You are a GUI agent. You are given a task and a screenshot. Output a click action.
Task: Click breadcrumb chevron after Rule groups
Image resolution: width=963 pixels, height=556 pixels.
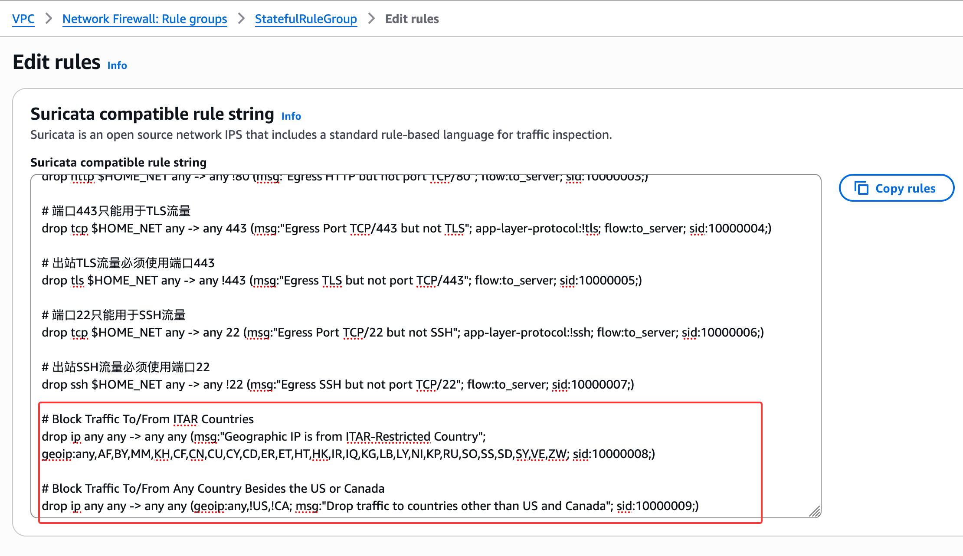241,19
